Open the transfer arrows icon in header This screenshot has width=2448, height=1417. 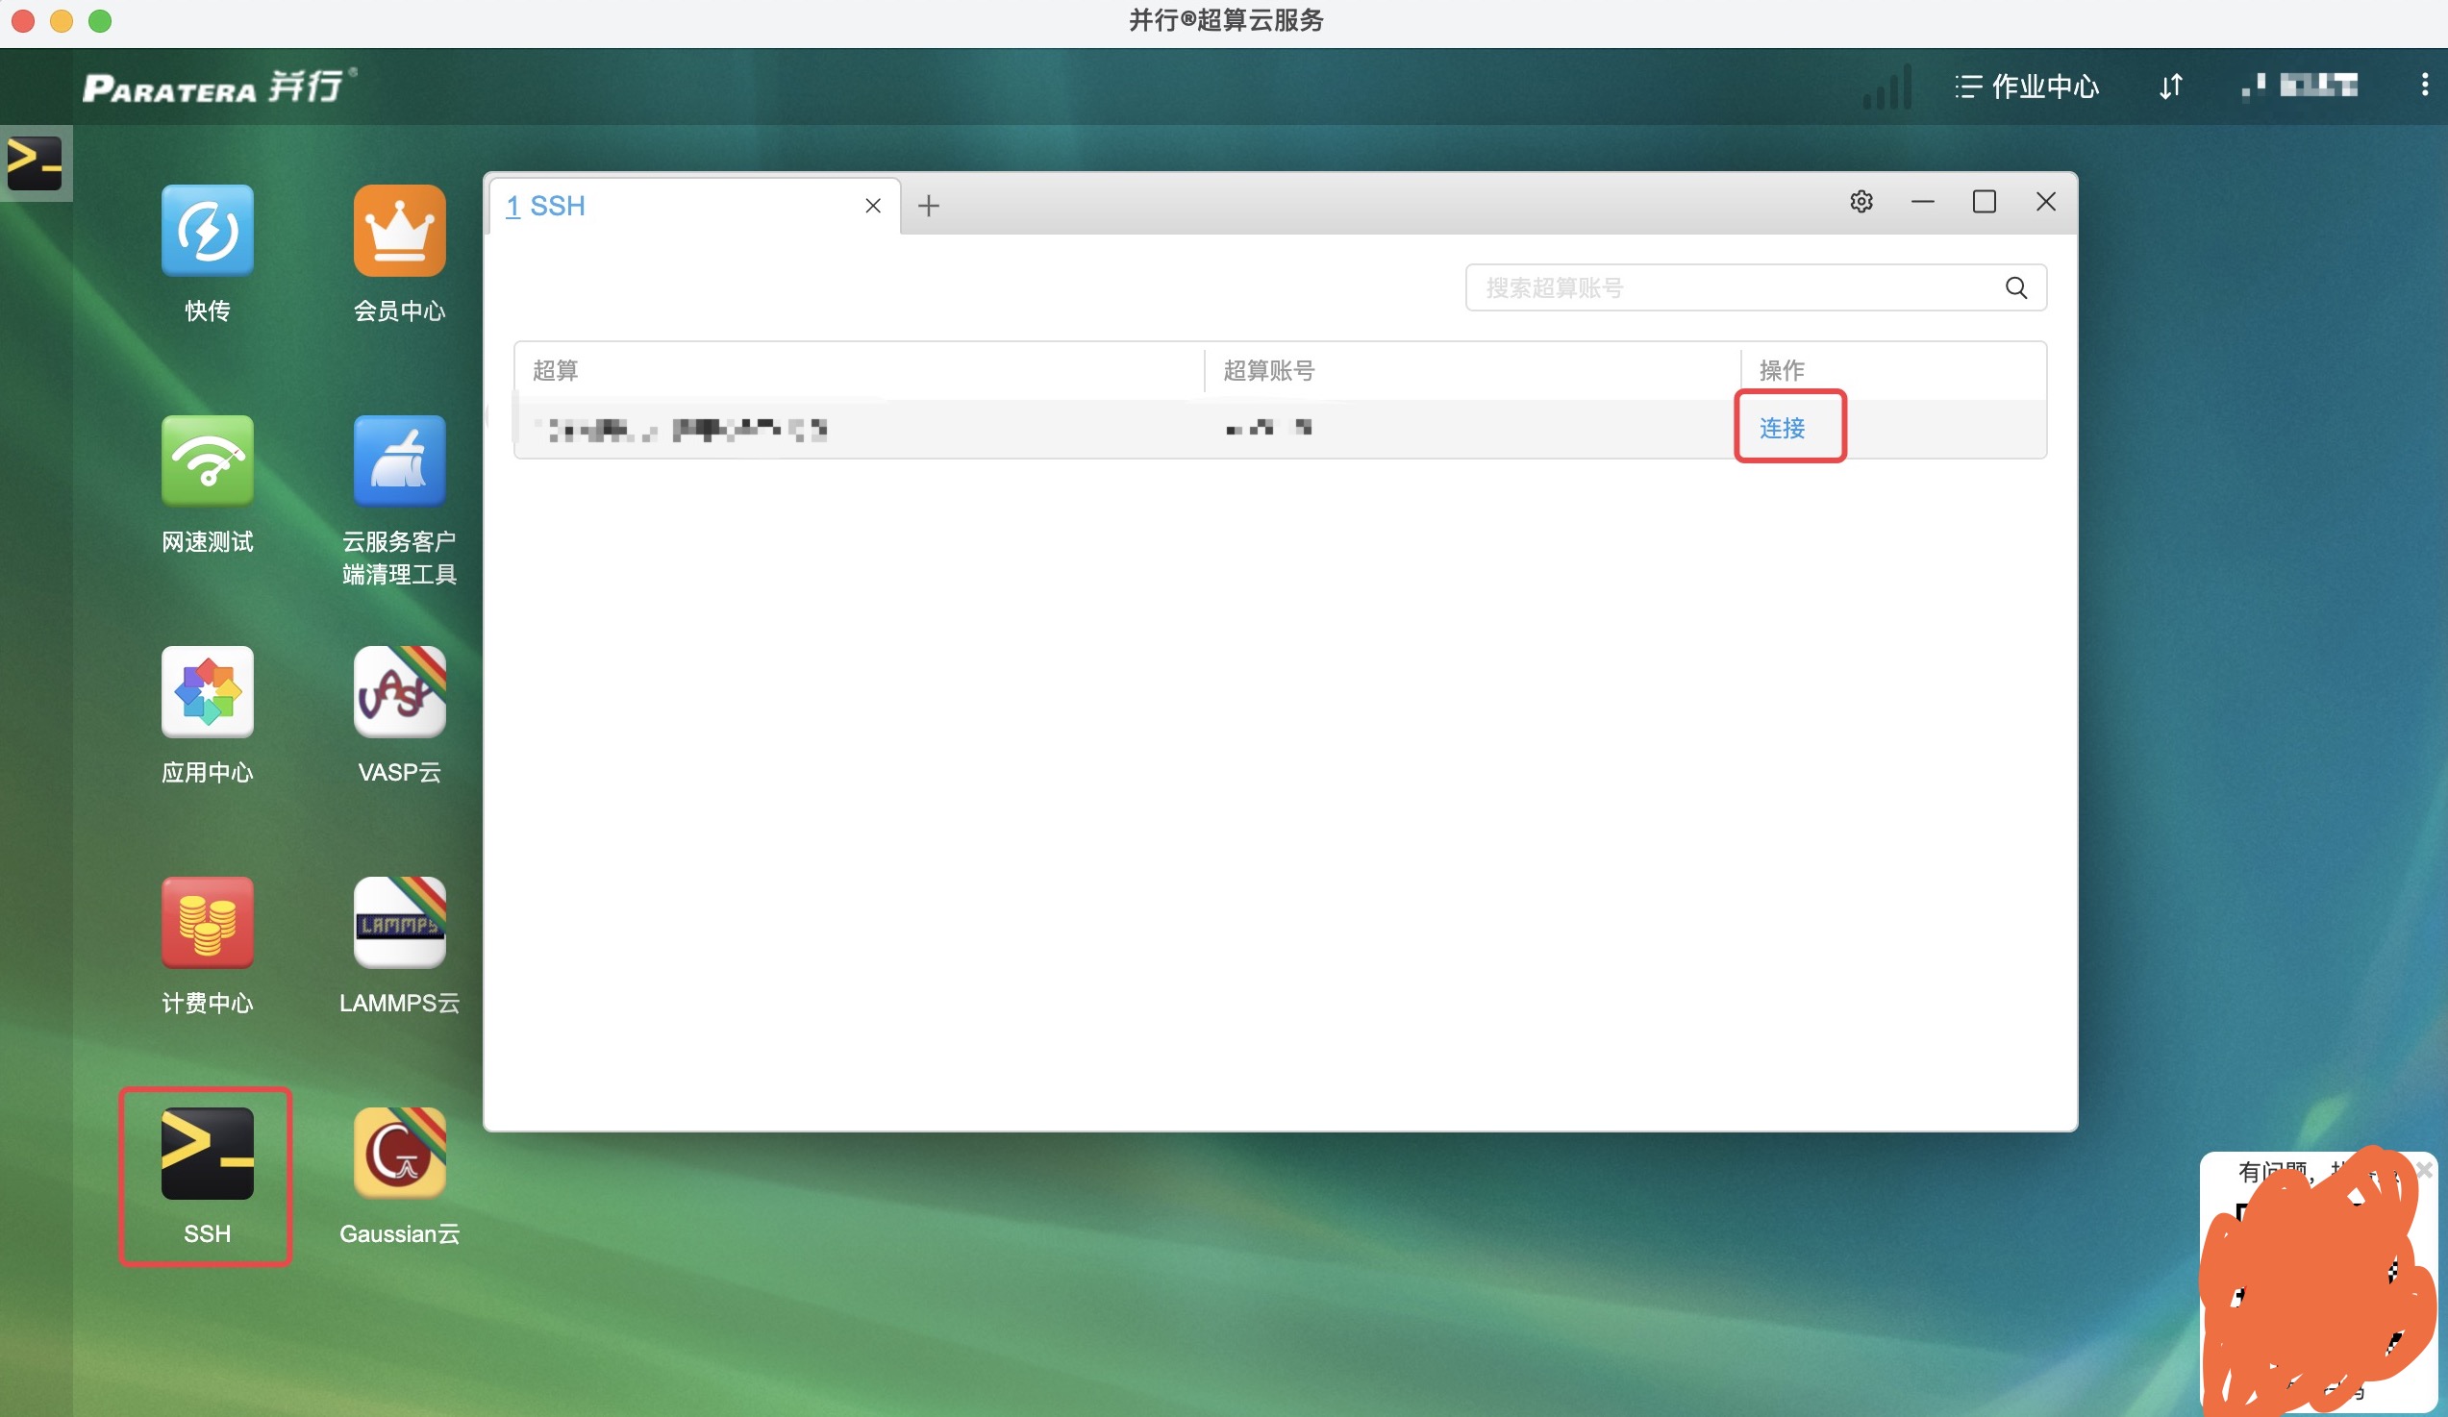pos(2170,87)
